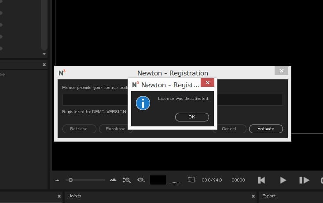This screenshot has height=203, width=323.
Task: Click the "License was deactivated." message text
Action: (184, 99)
